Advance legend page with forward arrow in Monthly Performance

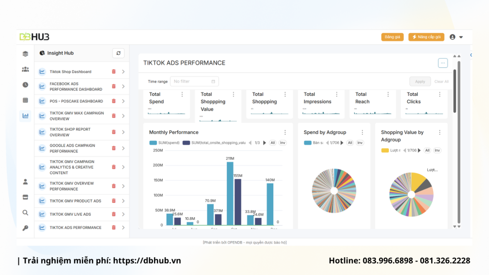(265, 143)
